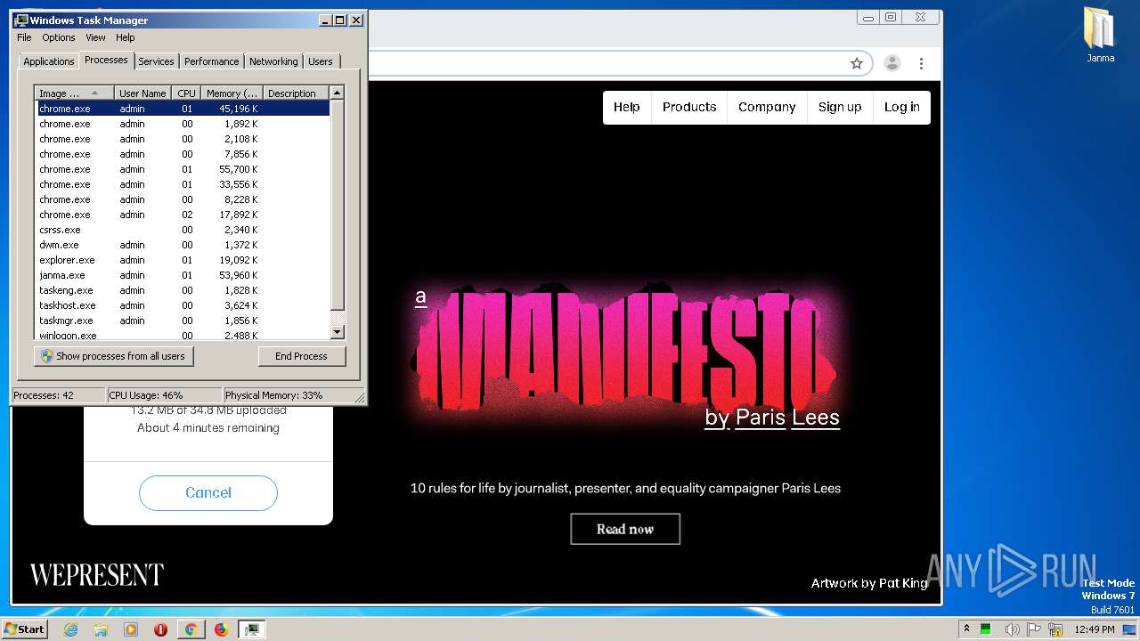
Task: Select the Processes tab
Action: pos(106,60)
